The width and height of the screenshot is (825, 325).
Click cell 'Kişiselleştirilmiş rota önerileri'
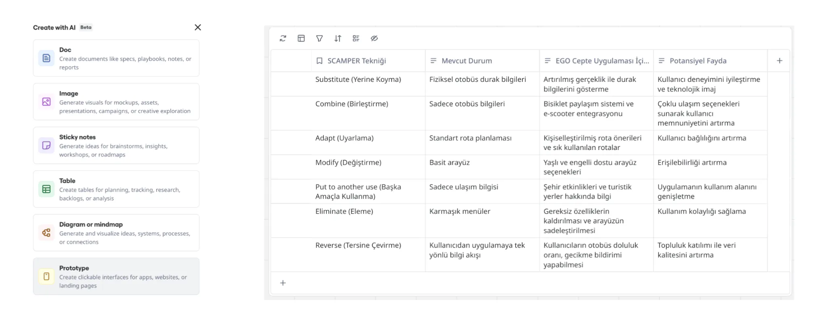pos(596,143)
